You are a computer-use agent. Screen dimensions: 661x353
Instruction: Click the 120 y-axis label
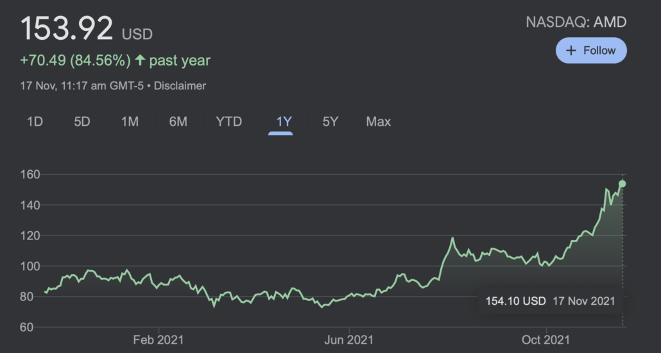pos(30,236)
